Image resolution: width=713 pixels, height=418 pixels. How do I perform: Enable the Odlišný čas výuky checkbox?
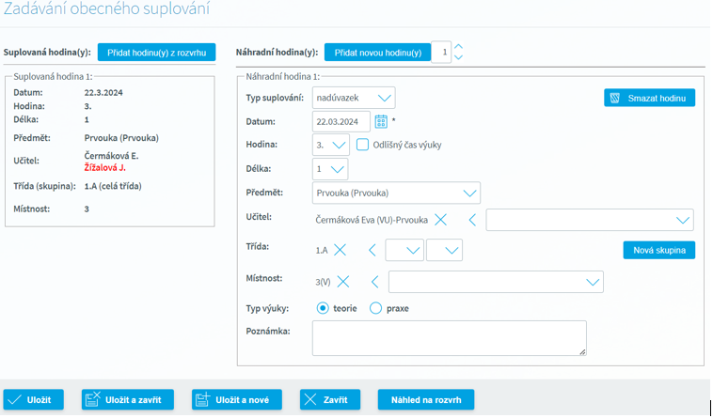pyautogui.click(x=362, y=145)
